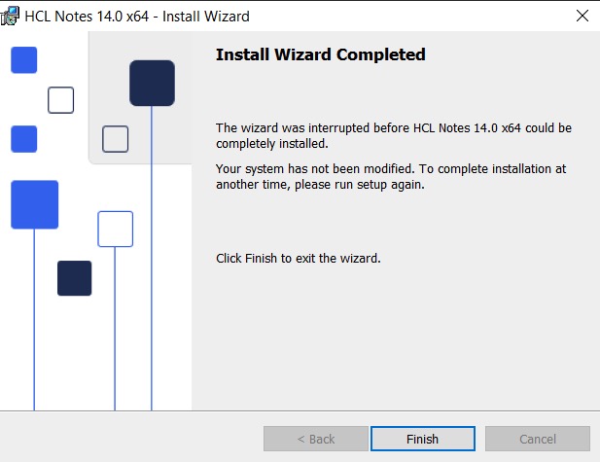Click the 'Click Finish to exit' text
Screen dimensions: 600x462
(298, 259)
